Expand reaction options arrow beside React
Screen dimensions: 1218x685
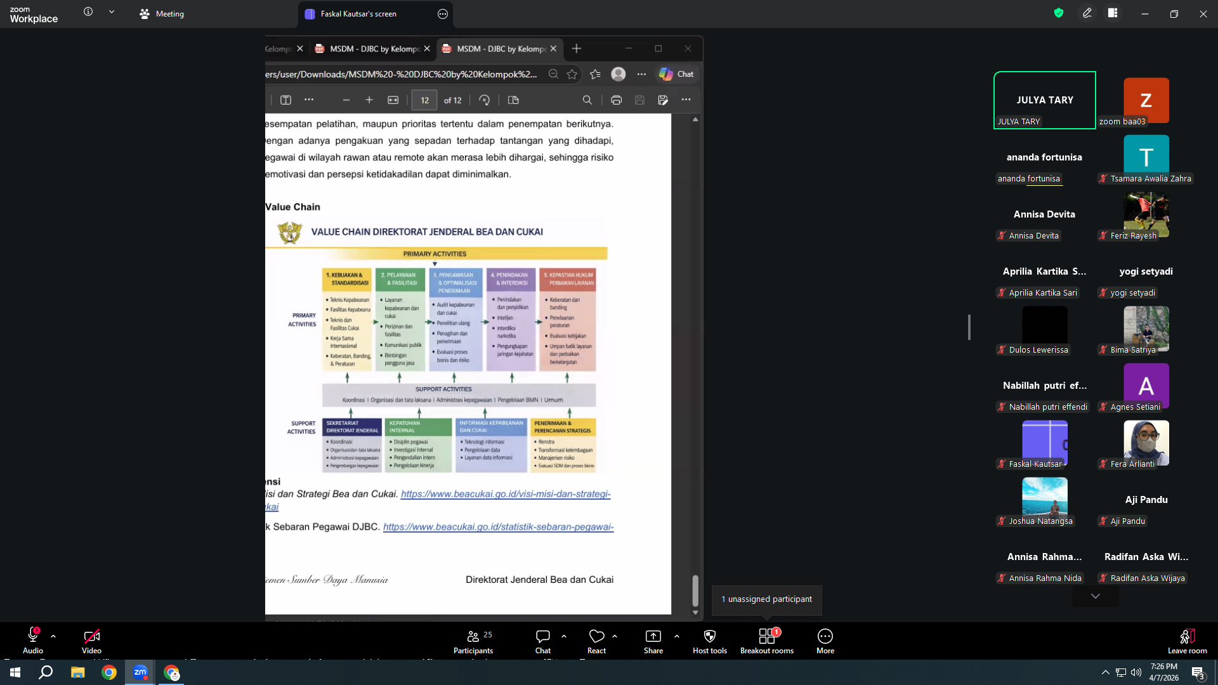pyautogui.click(x=615, y=636)
